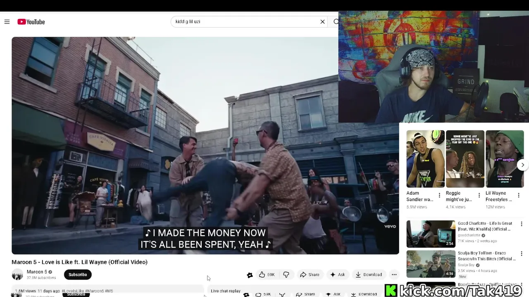Open Good Charlotte - Life Is Great title

coord(485,226)
